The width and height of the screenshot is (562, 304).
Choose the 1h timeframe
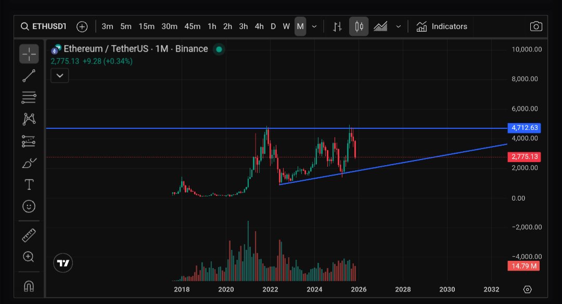pos(212,27)
